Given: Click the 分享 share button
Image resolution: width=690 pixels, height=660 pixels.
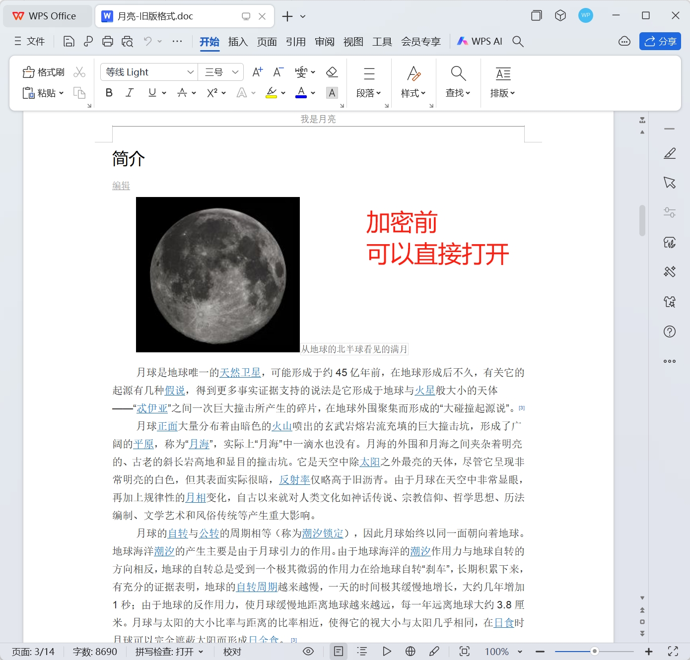Looking at the screenshot, I should point(660,41).
